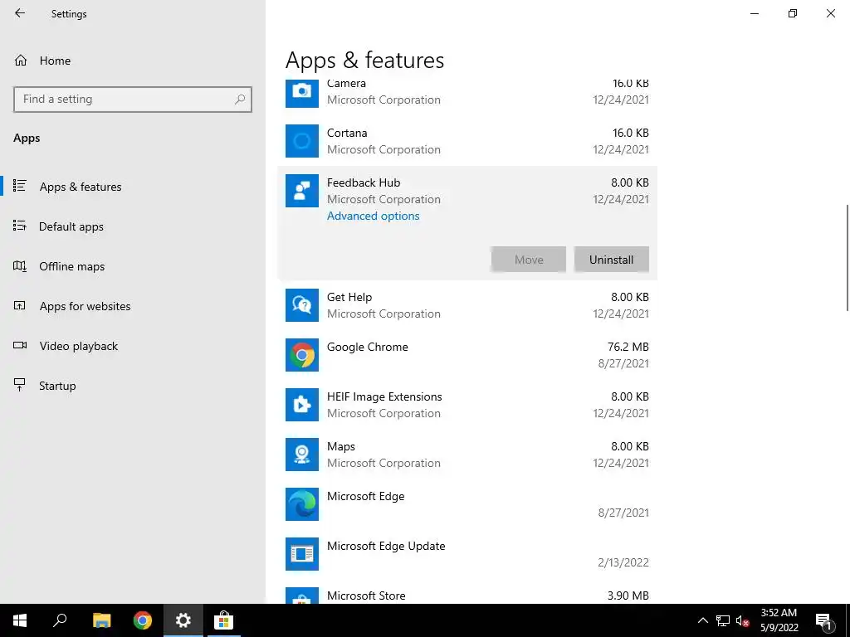Click the Settings gear in taskbar
The width and height of the screenshot is (850, 637).
click(x=183, y=620)
